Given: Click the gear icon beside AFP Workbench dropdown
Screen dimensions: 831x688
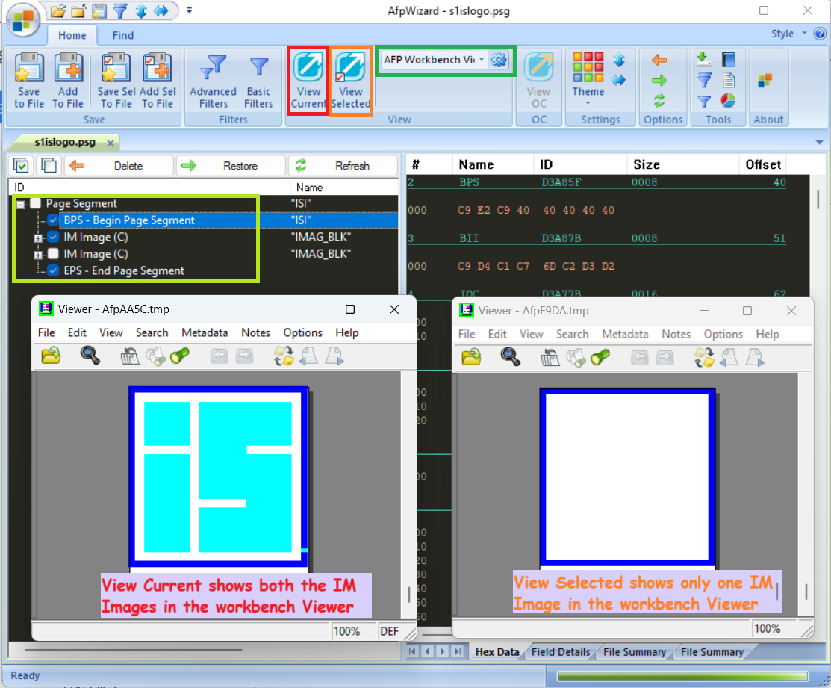Looking at the screenshot, I should [x=499, y=60].
